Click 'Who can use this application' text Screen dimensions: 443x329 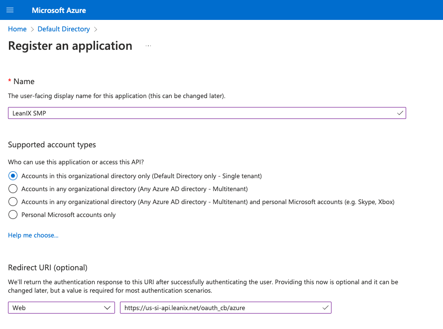(x=76, y=162)
